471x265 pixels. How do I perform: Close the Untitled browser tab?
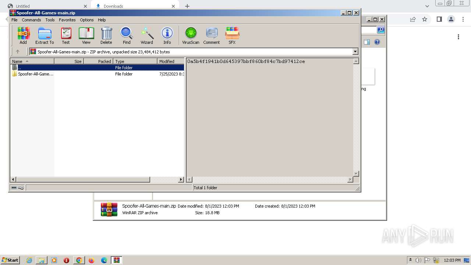(x=85, y=6)
